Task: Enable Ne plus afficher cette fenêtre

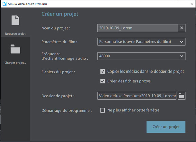Action: click(x=103, y=110)
